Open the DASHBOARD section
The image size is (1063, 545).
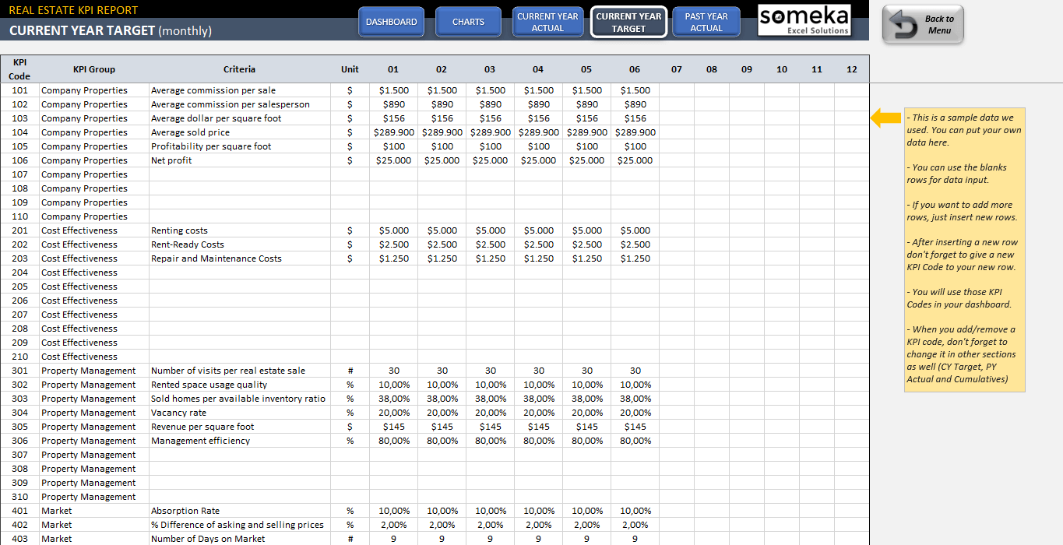(x=391, y=22)
